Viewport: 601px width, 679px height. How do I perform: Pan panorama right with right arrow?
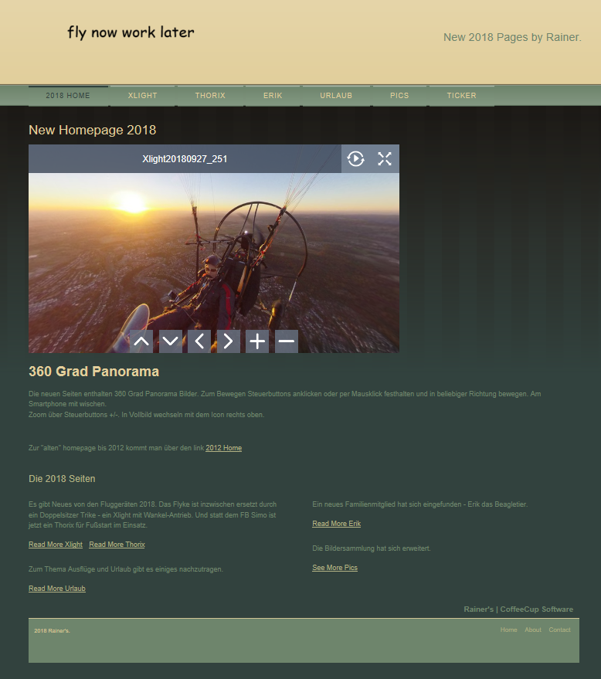click(228, 341)
